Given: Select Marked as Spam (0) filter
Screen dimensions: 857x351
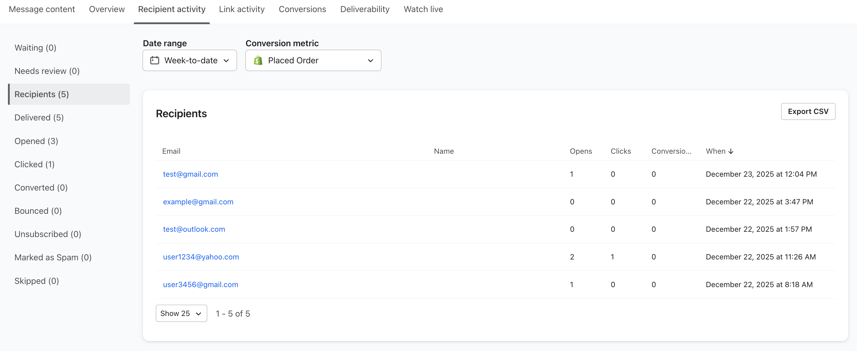Looking at the screenshot, I should [53, 257].
